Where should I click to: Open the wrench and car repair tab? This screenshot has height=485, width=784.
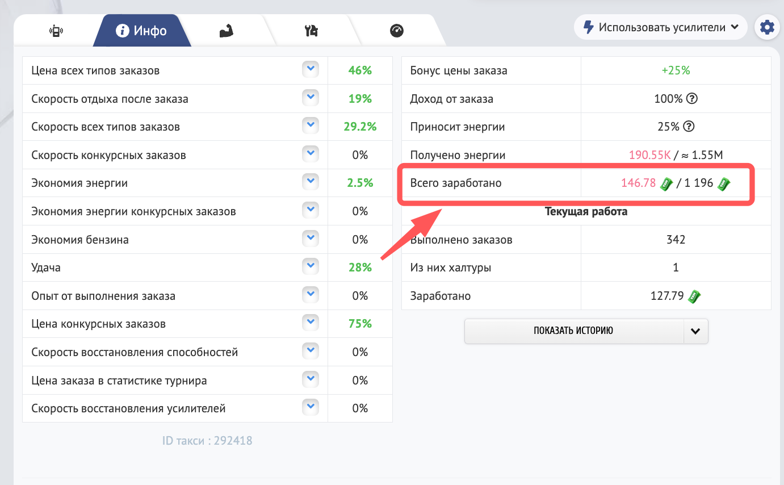coord(311,31)
